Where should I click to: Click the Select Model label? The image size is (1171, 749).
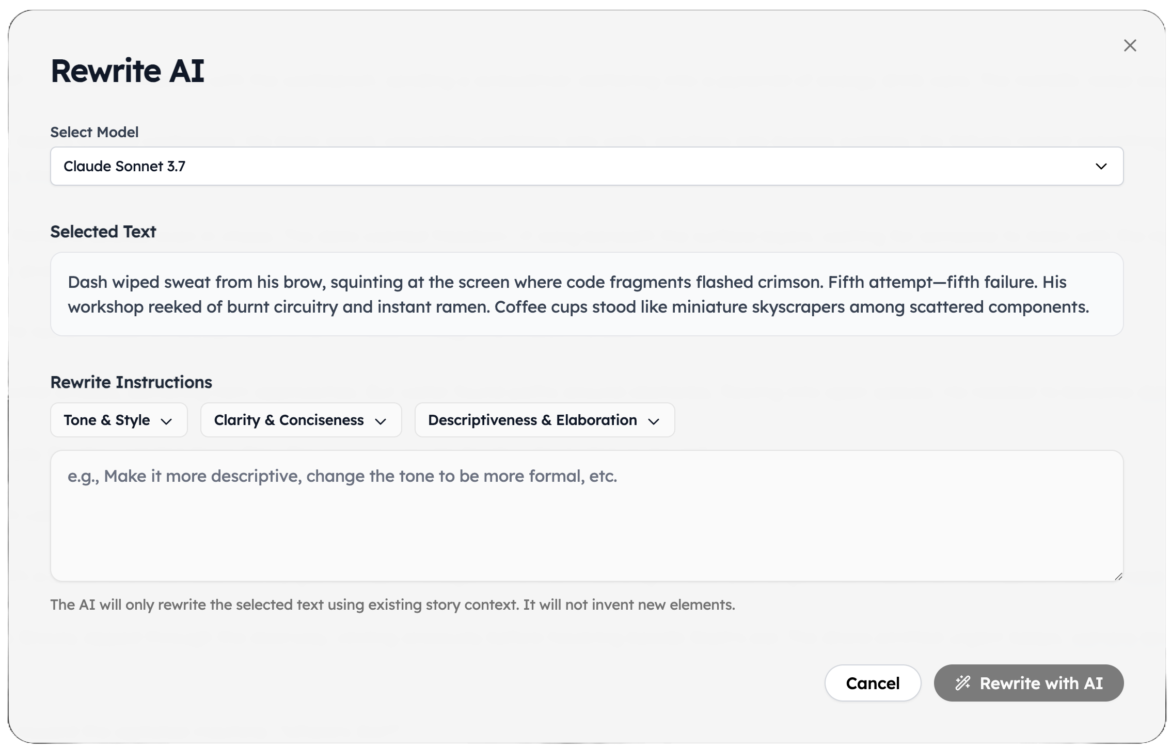tap(94, 132)
